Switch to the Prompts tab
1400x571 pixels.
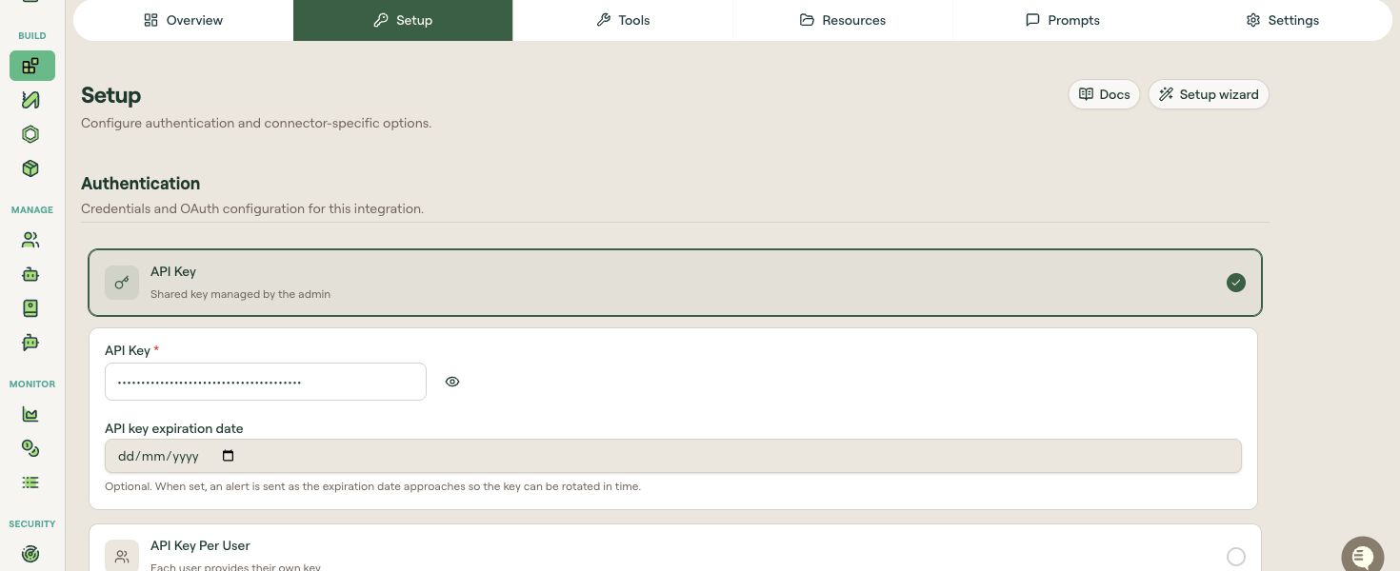click(x=1062, y=20)
